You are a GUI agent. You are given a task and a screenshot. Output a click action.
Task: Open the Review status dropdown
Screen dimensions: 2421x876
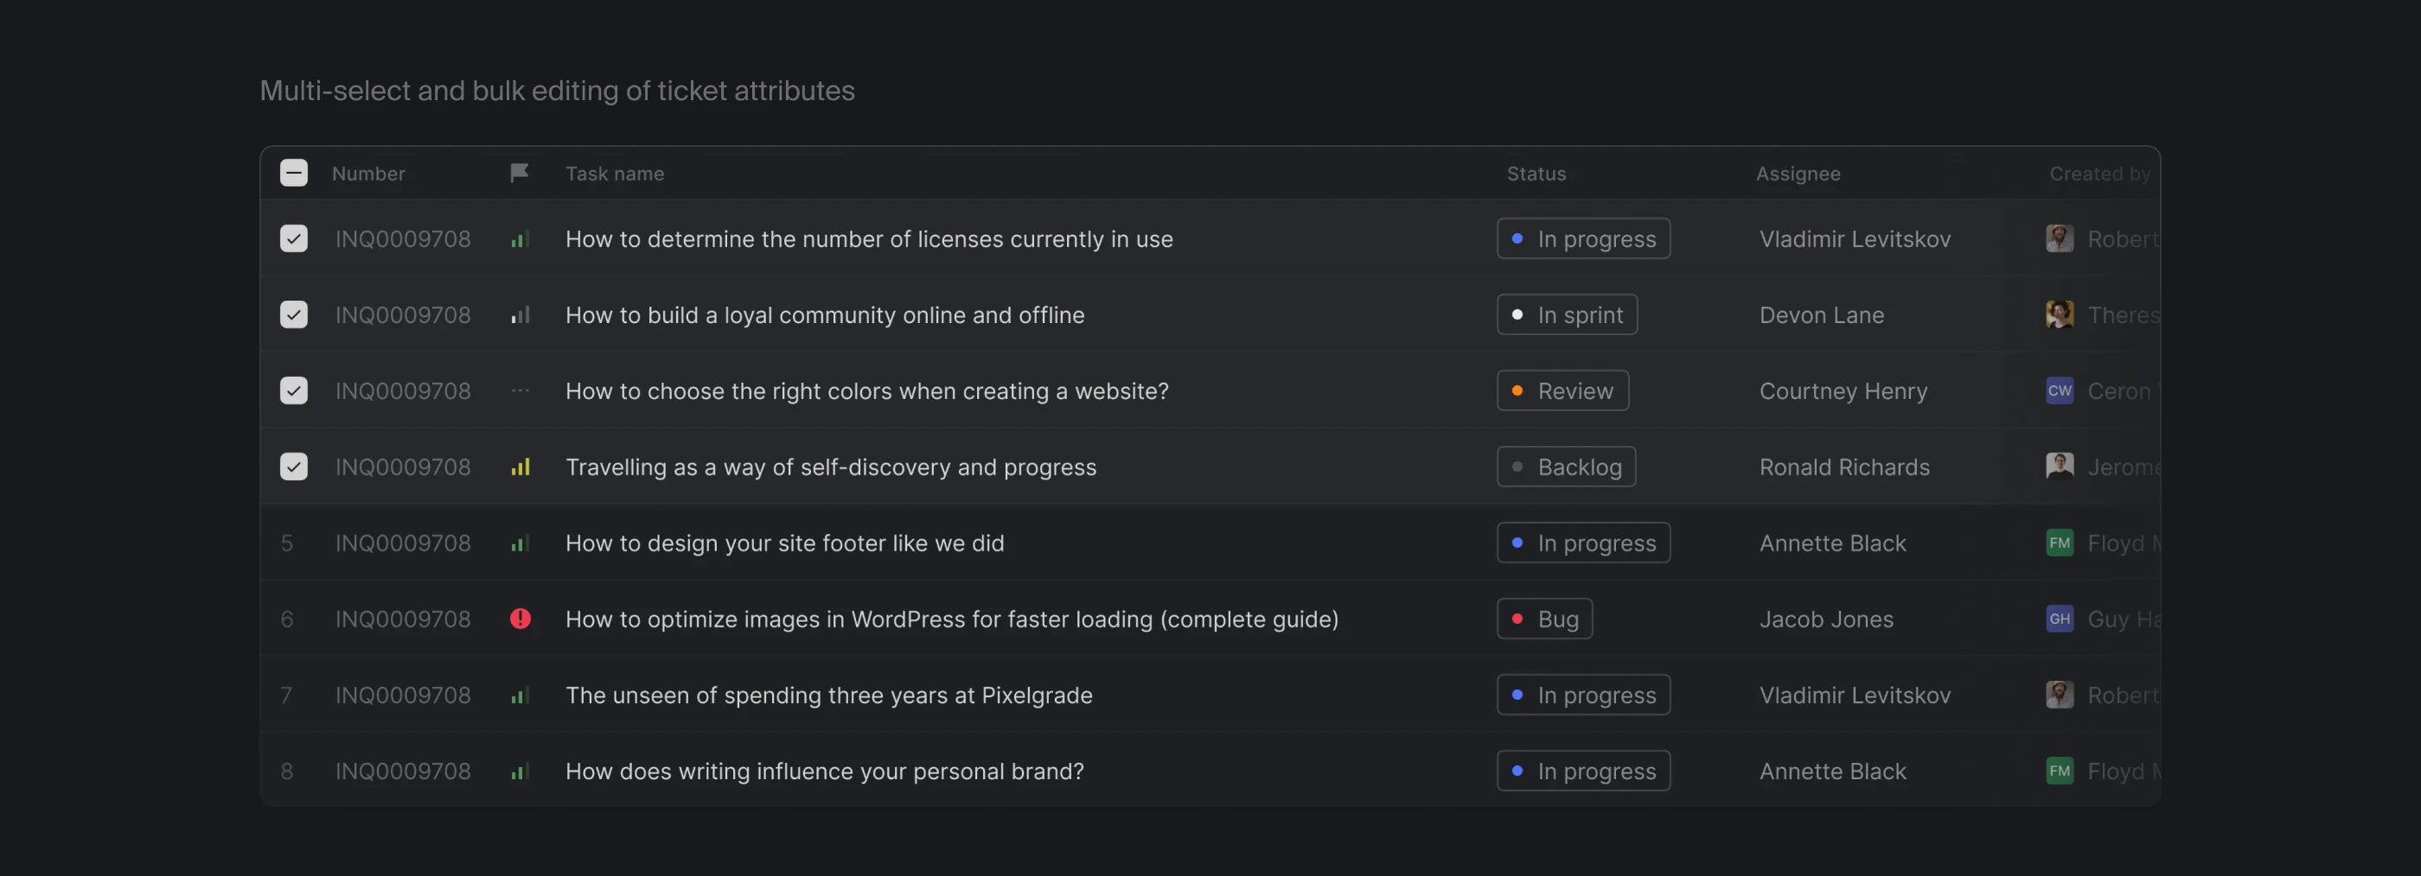point(1562,390)
